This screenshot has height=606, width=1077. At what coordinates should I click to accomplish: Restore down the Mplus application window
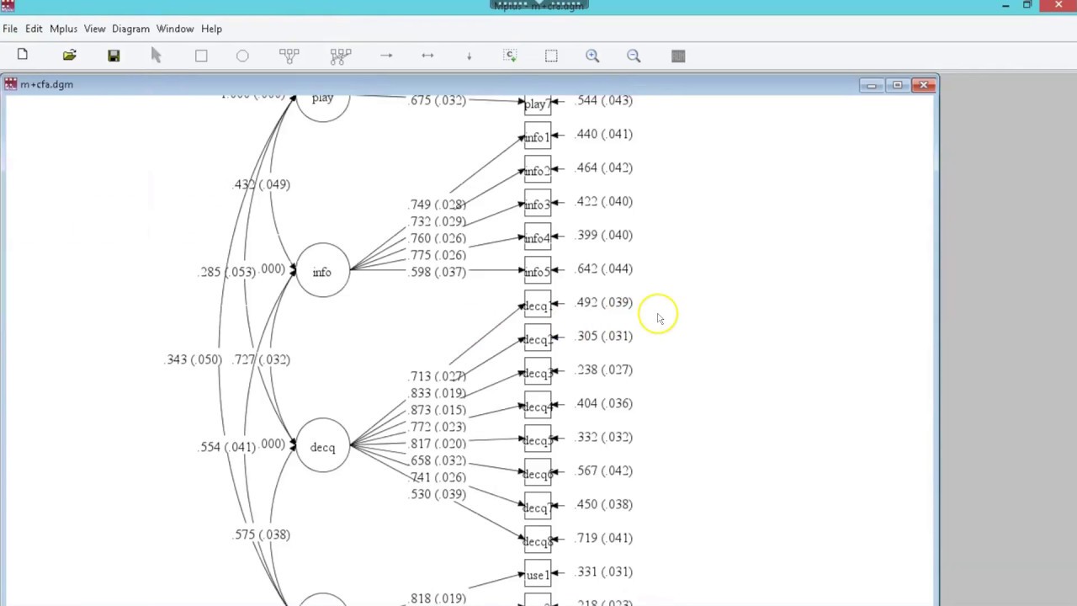pyautogui.click(x=1027, y=6)
